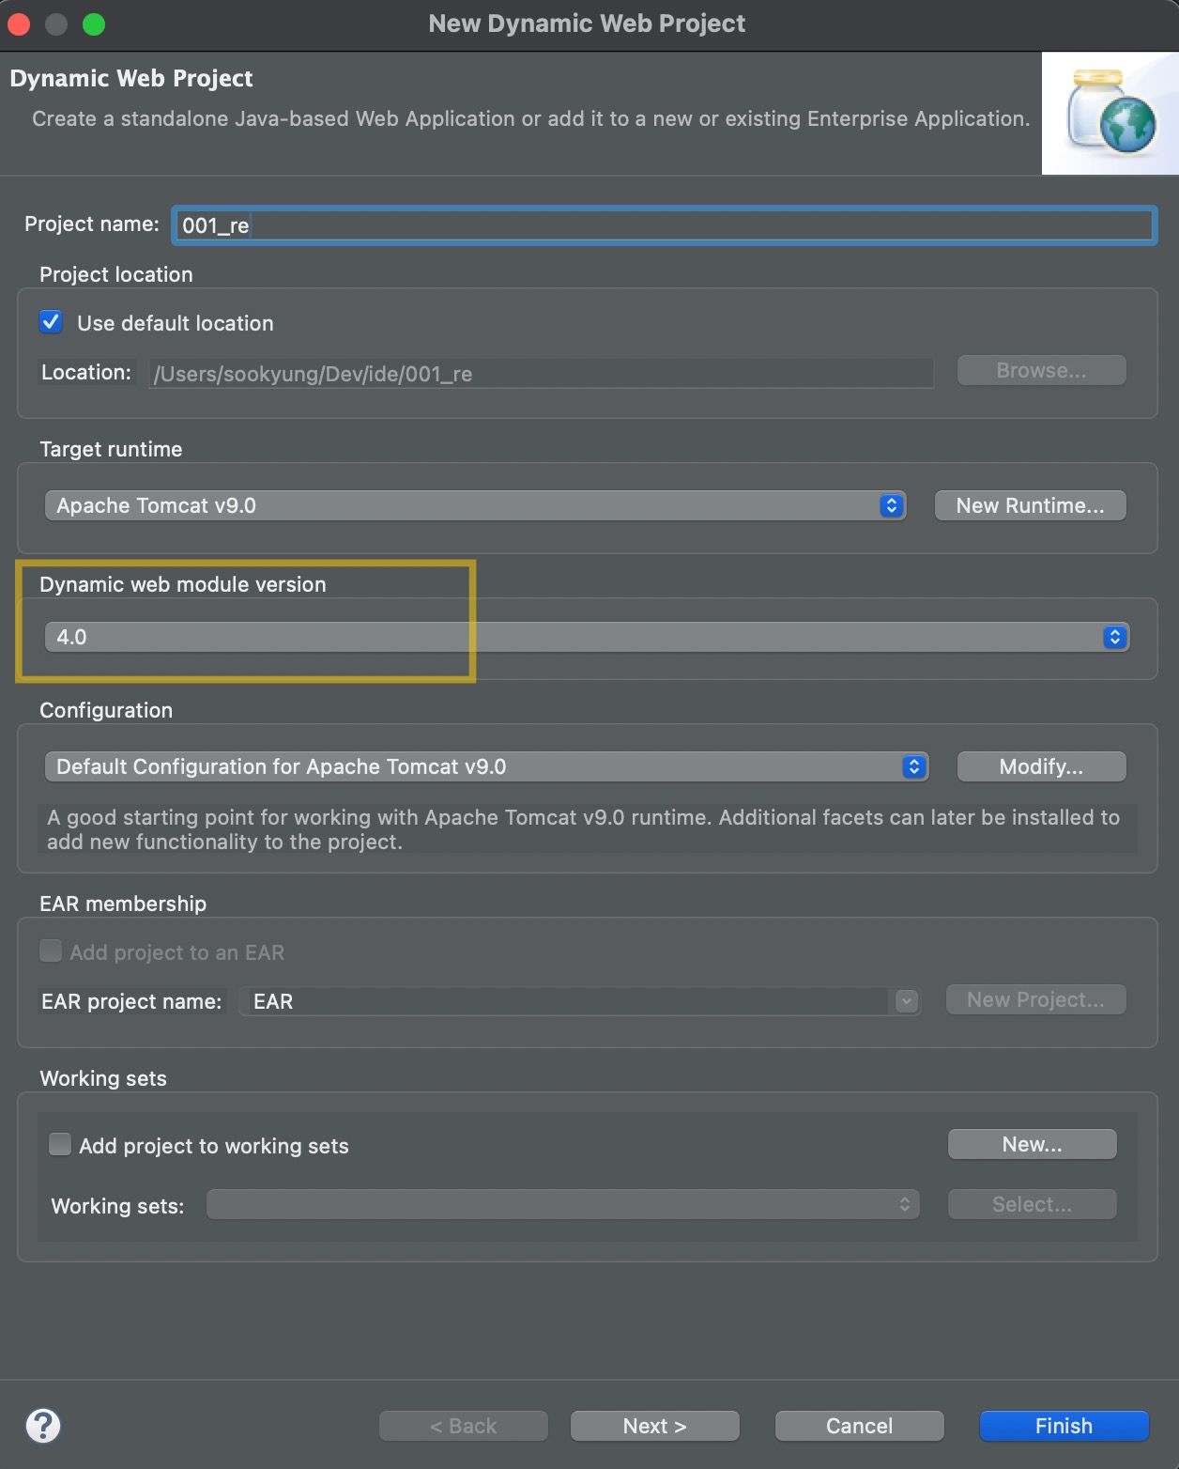Image resolution: width=1179 pixels, height=1469 pixels.
Task: Click the New... working set button
Action: (x=1032, y=1144)
